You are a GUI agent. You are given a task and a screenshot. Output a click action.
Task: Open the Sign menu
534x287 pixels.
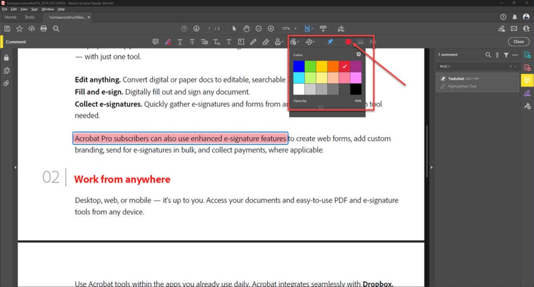pyautogui.click(x=34, y=9)
